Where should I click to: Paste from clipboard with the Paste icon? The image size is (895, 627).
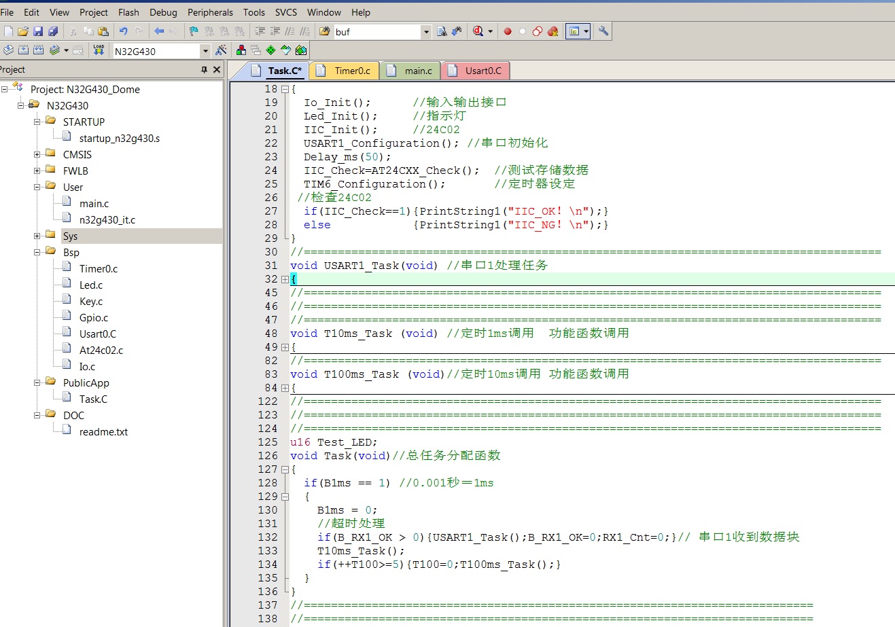pyautogui.click(x=103, y=31)
